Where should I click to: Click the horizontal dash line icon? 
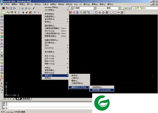[x=118, y=12]
